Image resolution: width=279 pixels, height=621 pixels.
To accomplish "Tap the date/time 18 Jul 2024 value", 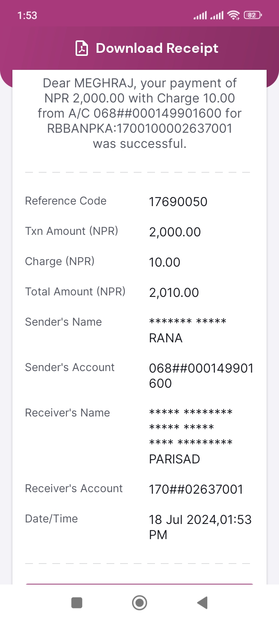I will (200, 527).
